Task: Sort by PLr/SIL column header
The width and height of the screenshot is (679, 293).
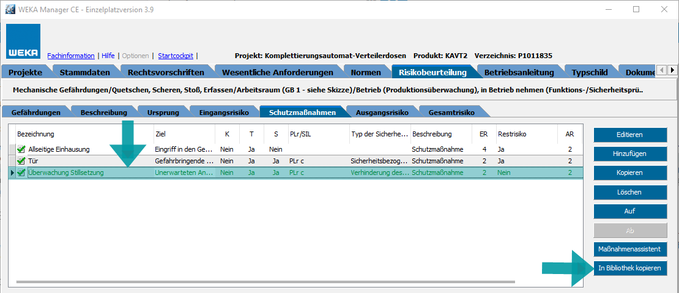Action: (x=301, y=134)
